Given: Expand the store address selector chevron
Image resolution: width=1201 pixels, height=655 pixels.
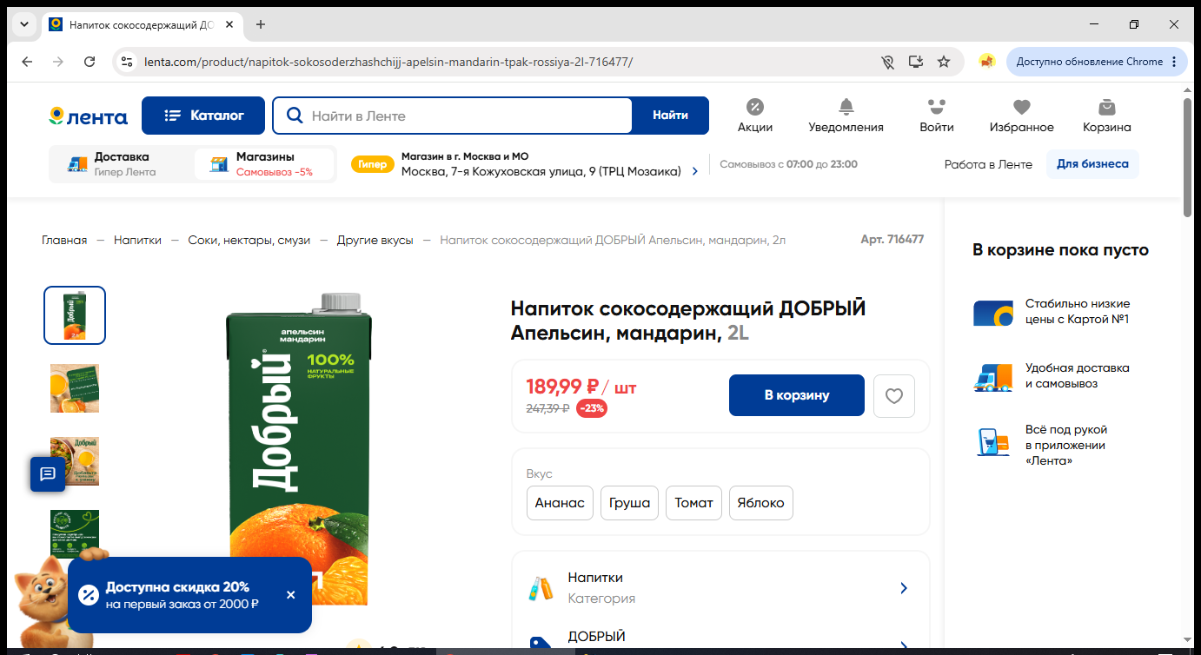Looking at the screenshot, I should coord(694,171).
